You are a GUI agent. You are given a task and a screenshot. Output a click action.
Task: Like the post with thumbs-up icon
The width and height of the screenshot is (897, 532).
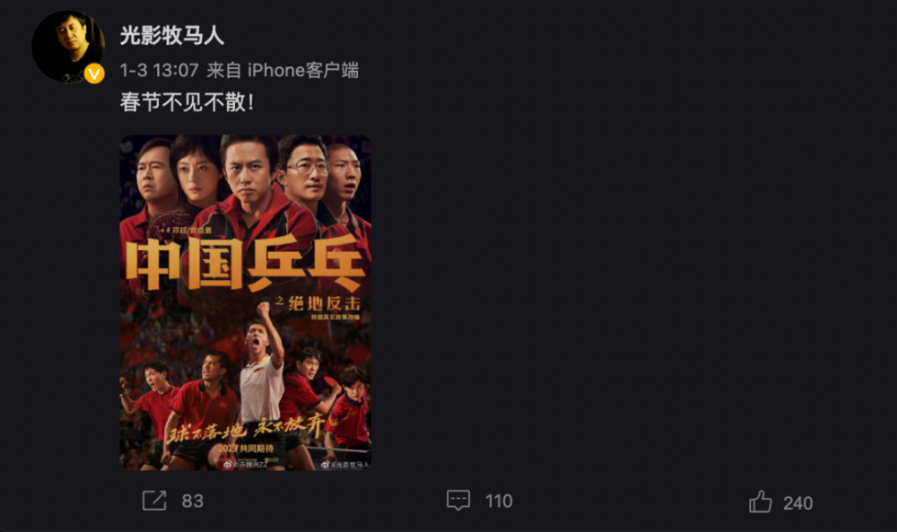point(761,501)
